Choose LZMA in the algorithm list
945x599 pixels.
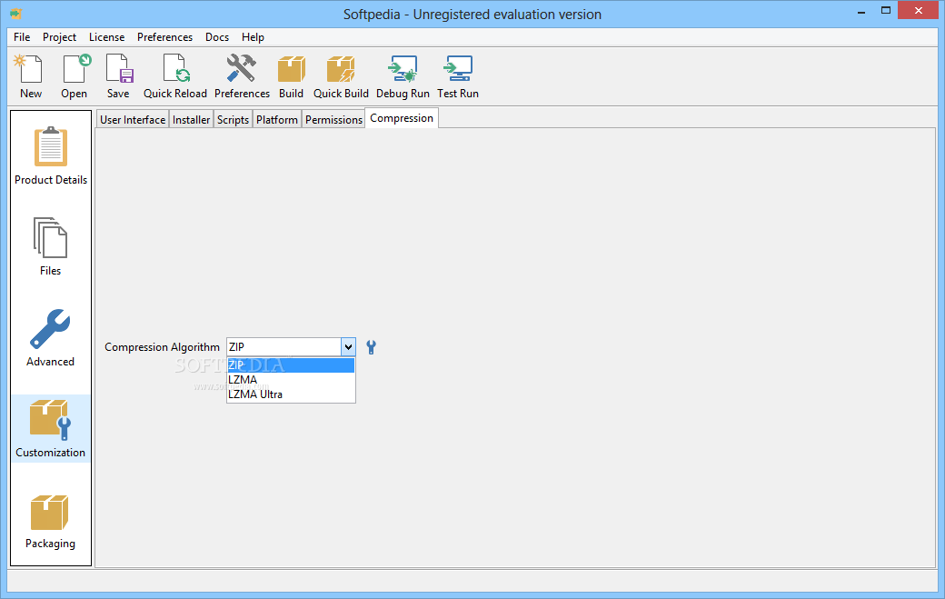(x=291, y=380)
